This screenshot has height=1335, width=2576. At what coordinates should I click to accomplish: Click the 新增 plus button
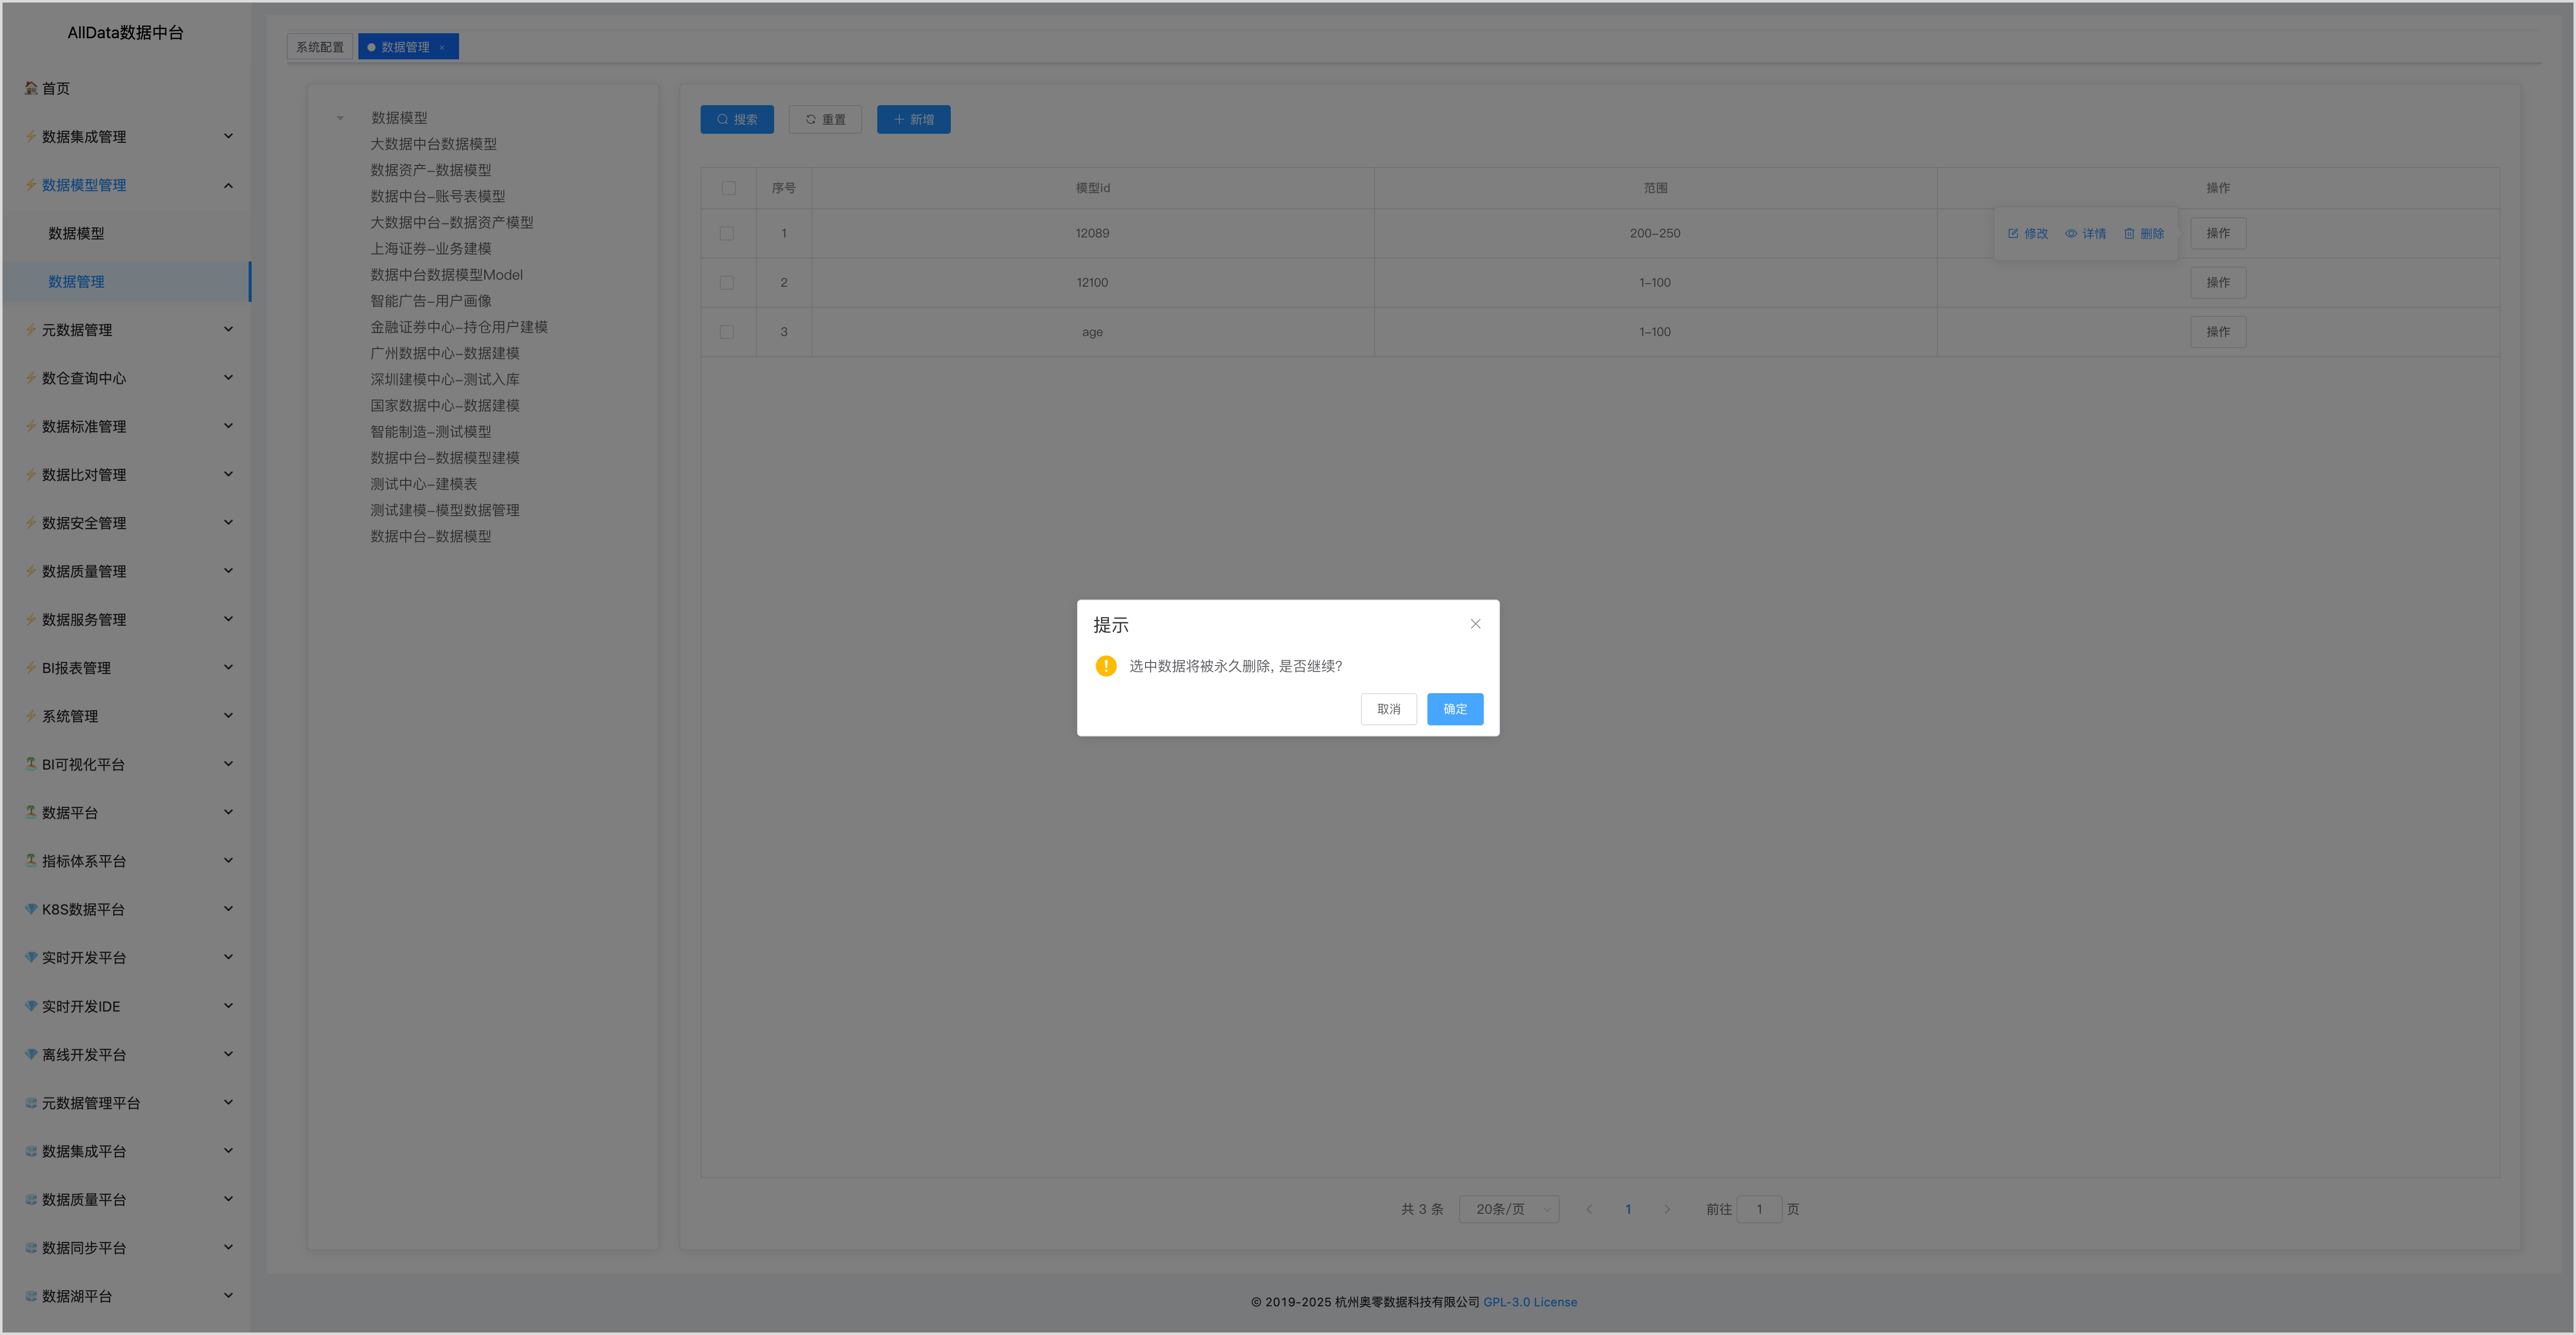913,120
